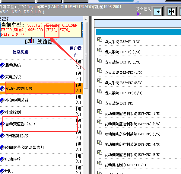Click [进入] for 起动系统

(x=78, y=64)
